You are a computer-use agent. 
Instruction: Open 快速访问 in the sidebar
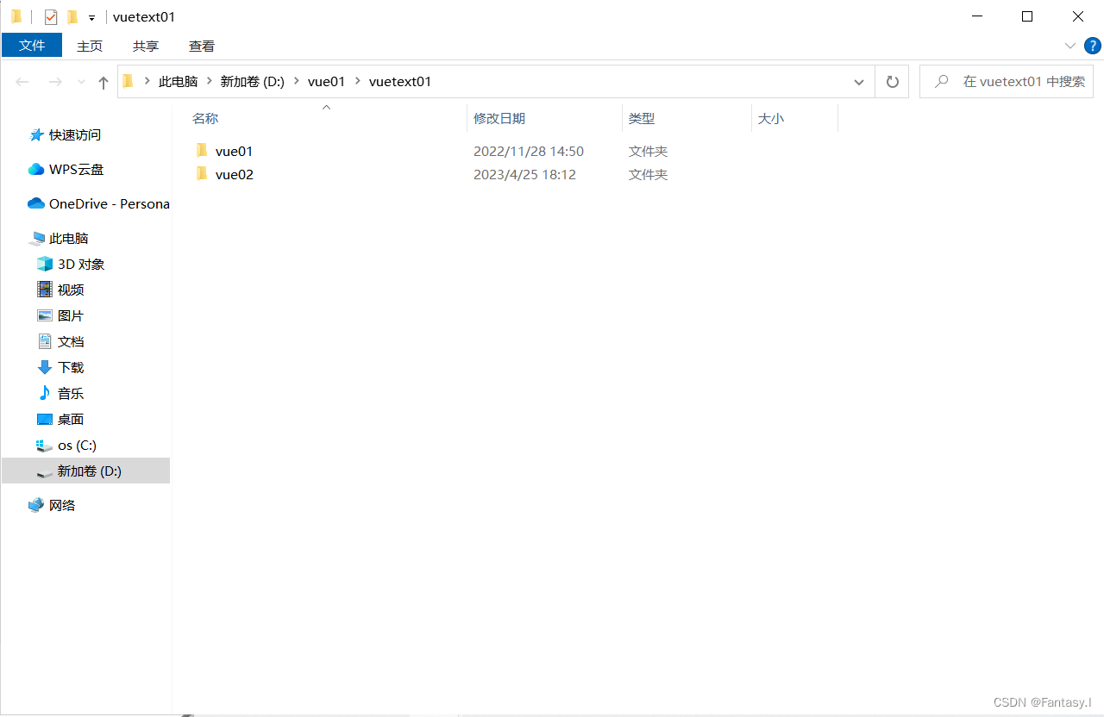point(75,135)
